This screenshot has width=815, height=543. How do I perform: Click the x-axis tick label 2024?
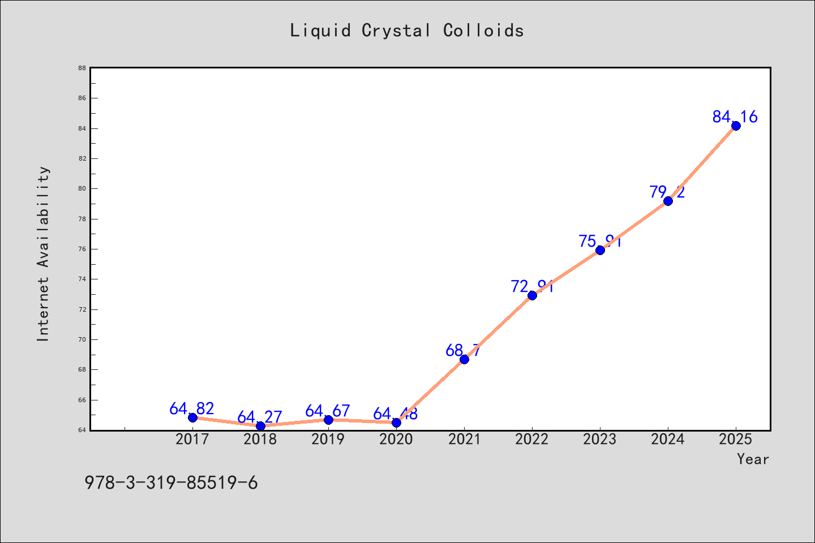668,439
